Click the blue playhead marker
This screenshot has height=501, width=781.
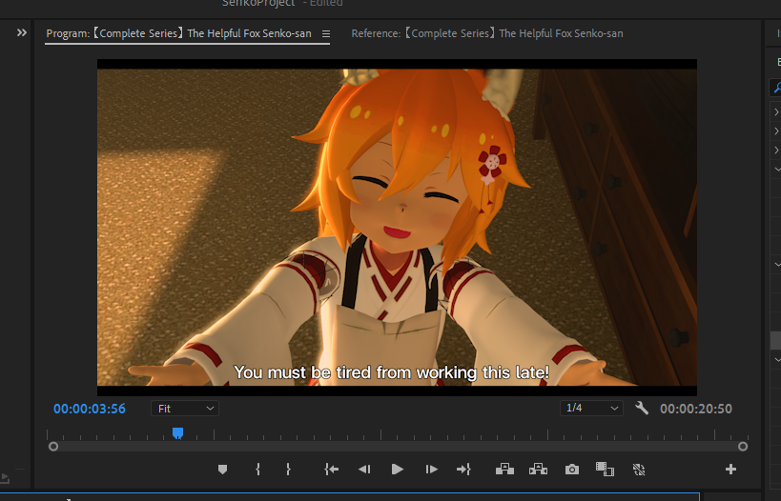[x=177, y=432]
